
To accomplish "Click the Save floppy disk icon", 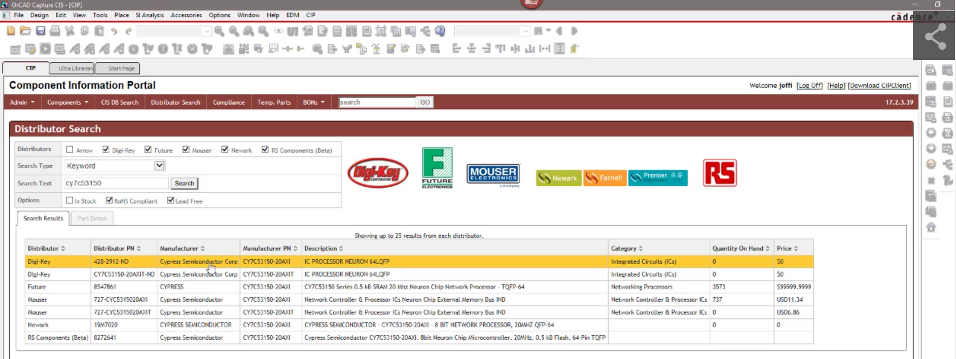I will 41,31.
